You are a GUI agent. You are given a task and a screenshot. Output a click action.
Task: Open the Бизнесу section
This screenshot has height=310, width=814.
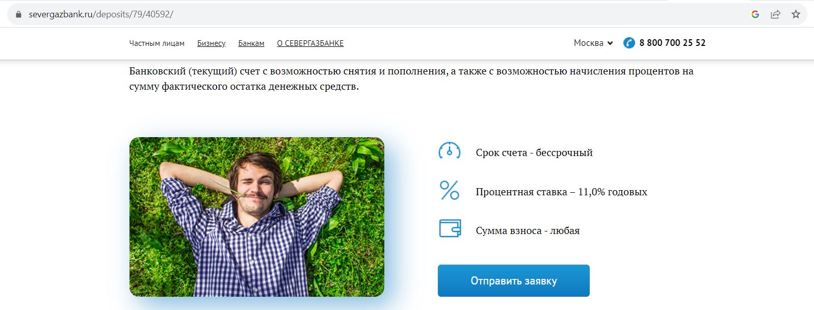(212, 43)
